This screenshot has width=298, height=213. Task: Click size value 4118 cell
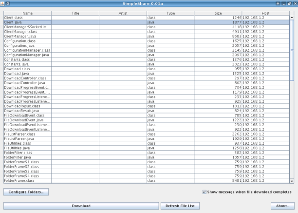point(237,27)
